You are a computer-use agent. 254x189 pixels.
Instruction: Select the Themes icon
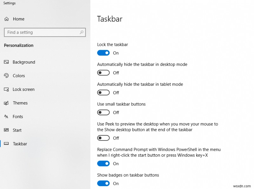6,103
